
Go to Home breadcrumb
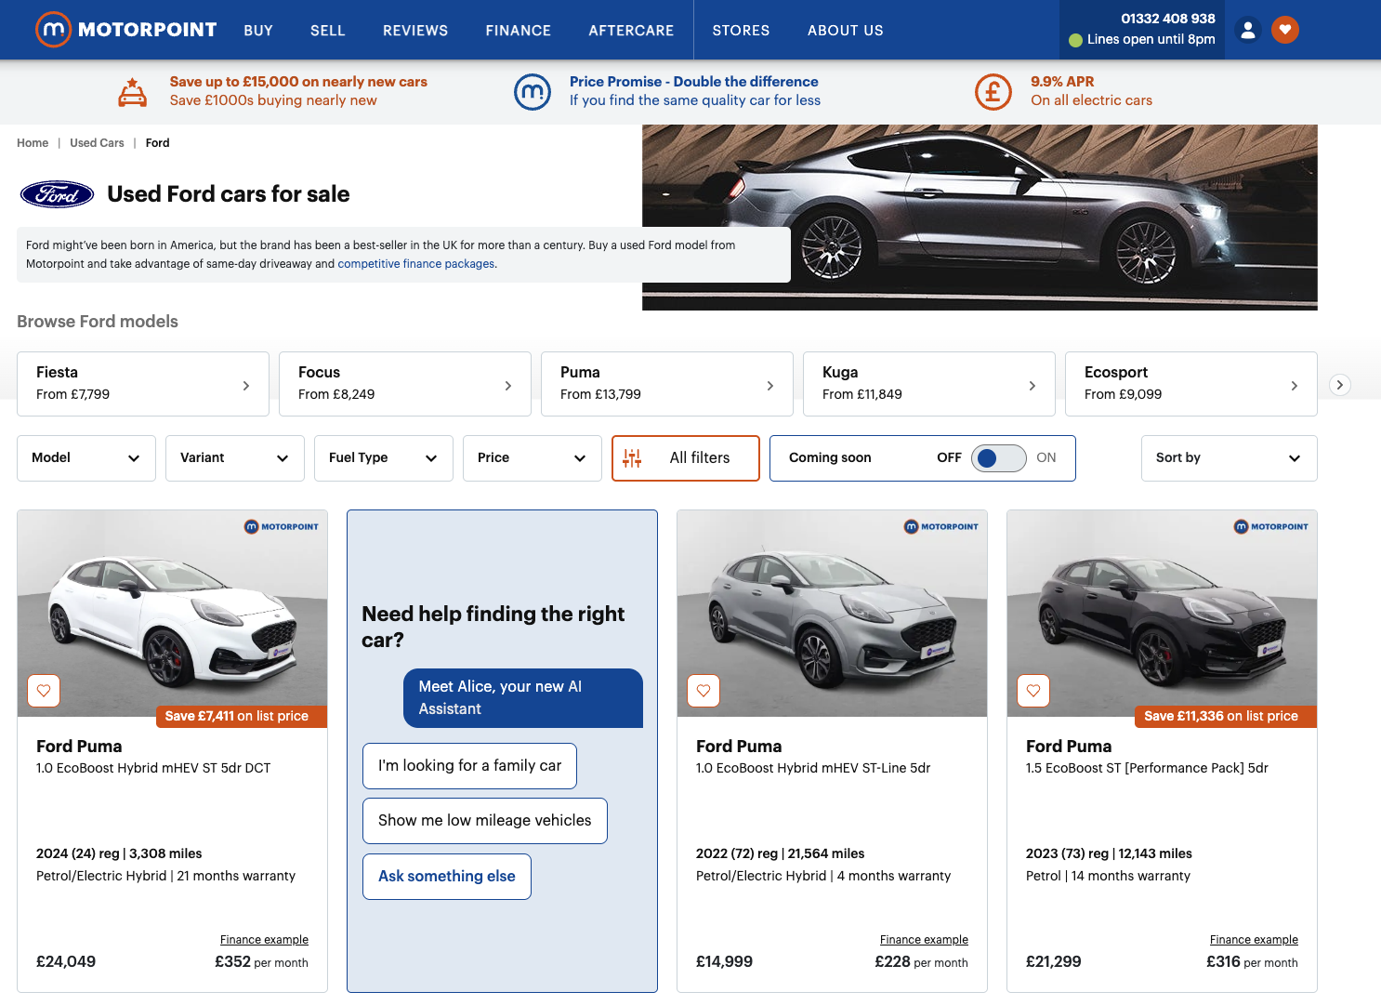[x=33, y=143]
